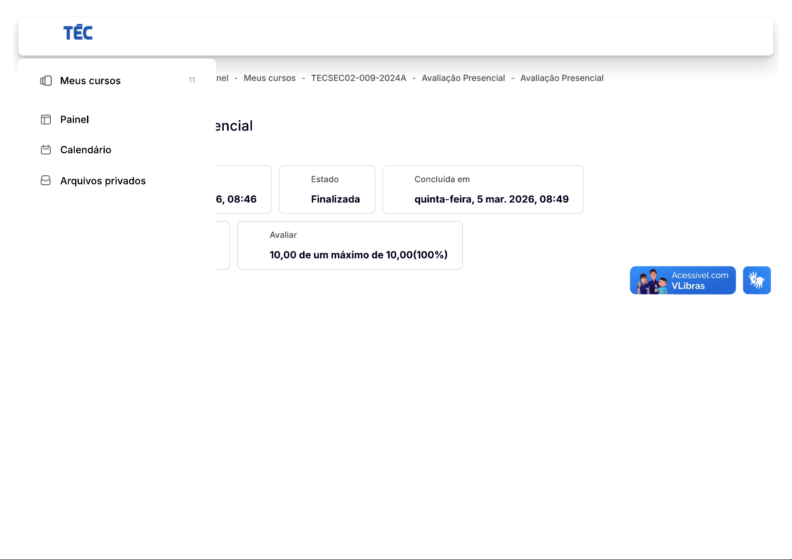Click the Avaliar grade card showing 10,00
Image resolution: width=792 pixels, height=560 pixels.
click(x=350, y=245)
